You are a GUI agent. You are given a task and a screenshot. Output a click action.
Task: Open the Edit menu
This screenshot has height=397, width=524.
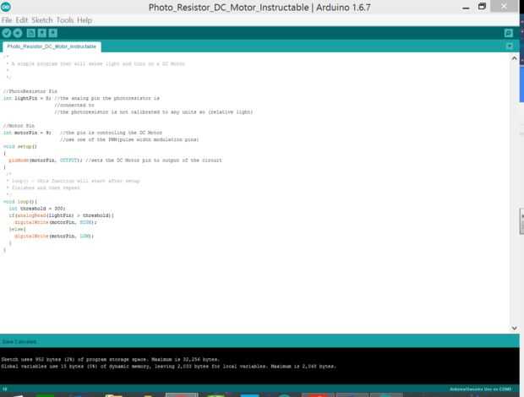click(x=22, y=20)
